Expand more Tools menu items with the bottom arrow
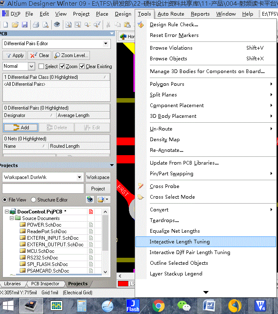Screen dimensions: 278x314 (206, 292)
